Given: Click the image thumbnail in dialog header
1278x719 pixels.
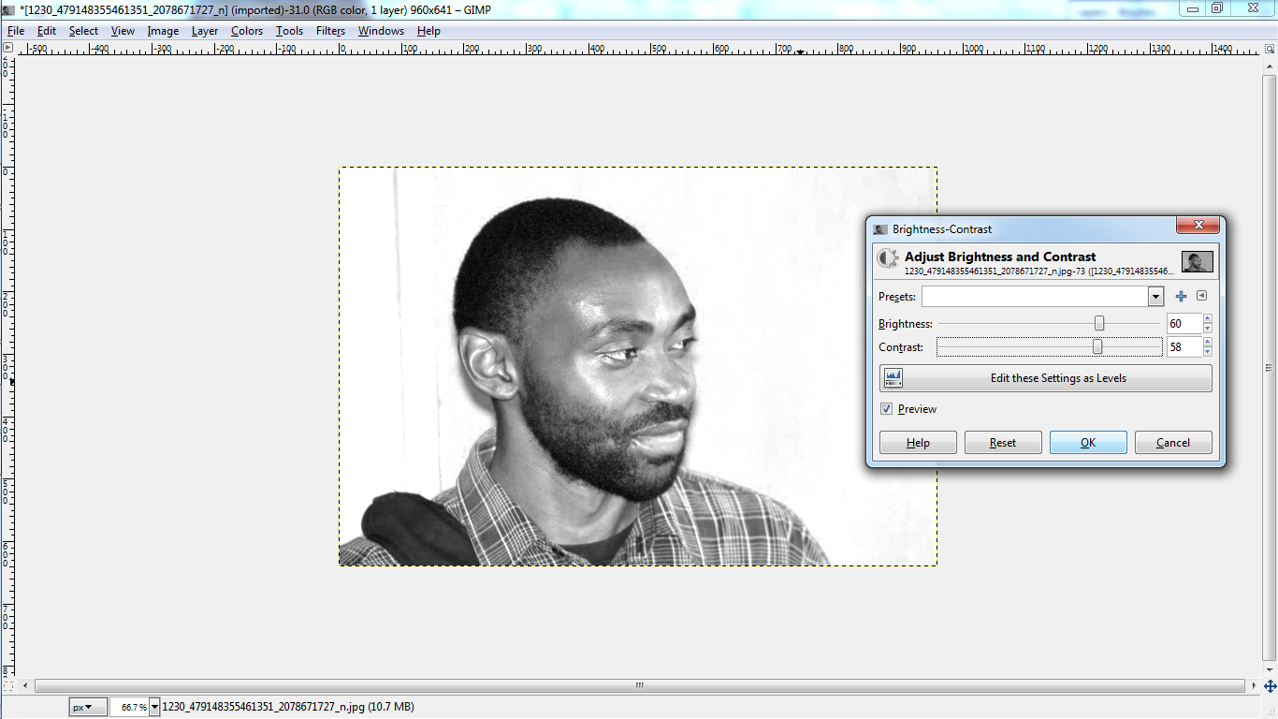Looking at the screenshot, I should [x=1198, y=261].
